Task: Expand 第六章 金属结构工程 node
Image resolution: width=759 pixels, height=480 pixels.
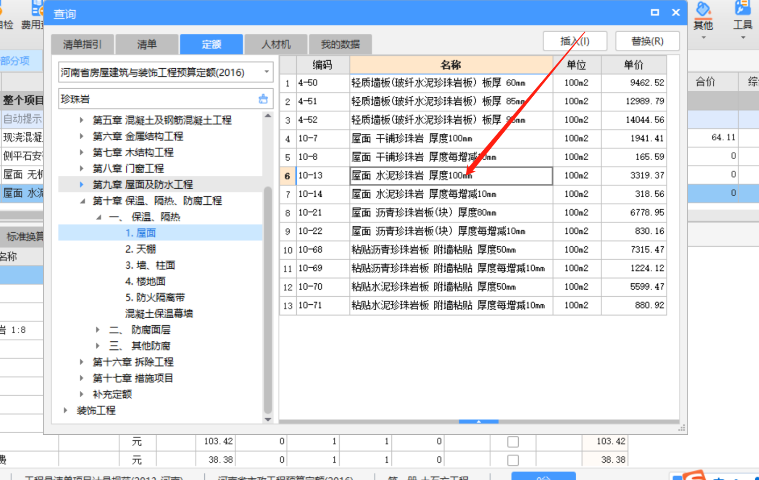Action: (x=81, y=136)
